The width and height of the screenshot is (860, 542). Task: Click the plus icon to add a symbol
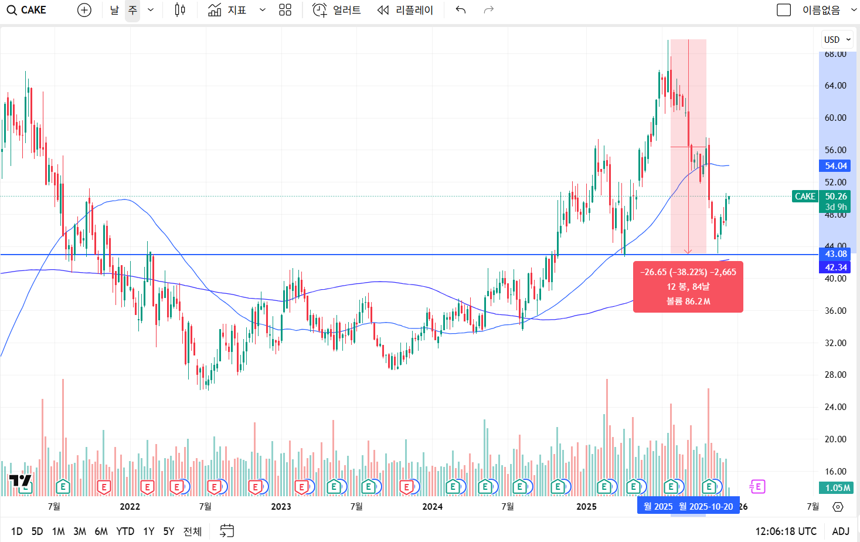coord(84,10)
